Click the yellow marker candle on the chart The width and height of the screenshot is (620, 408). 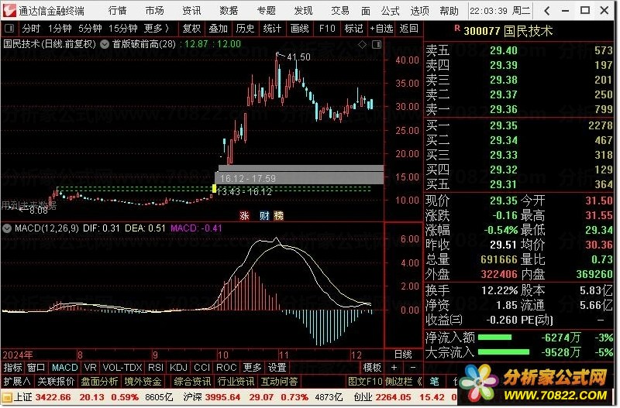pos(215,188)
